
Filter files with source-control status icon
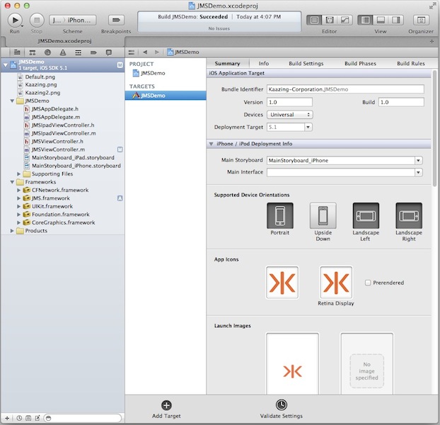(28, 418)
